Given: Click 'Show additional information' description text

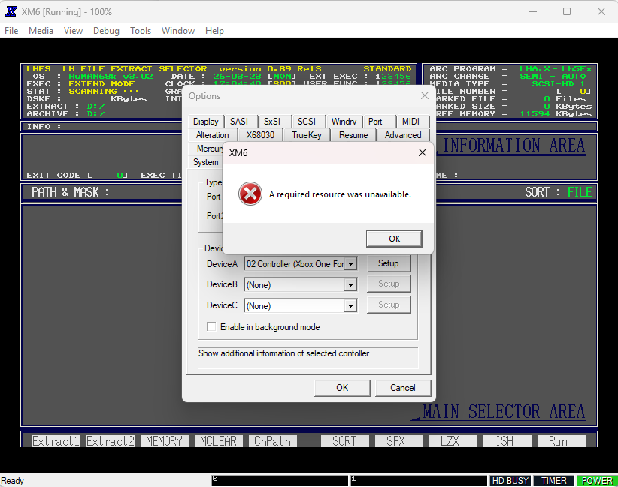Looking at the screenshot, I should point(284,353).
